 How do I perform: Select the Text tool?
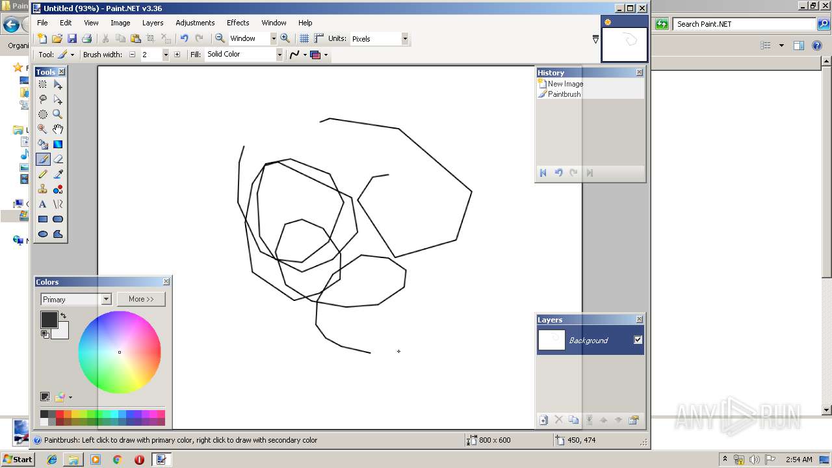pos(43,204)
